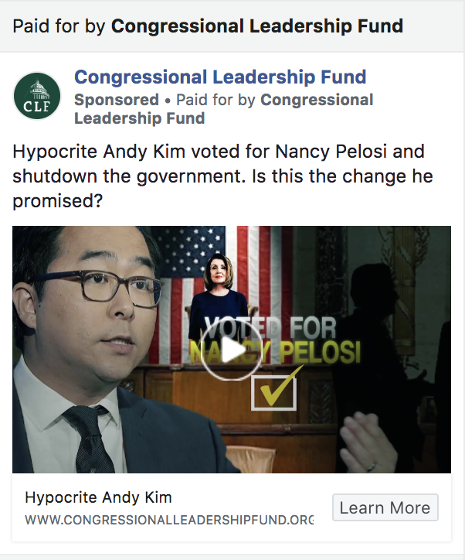Play the Andy Kim ad video

tap(232, 350)
